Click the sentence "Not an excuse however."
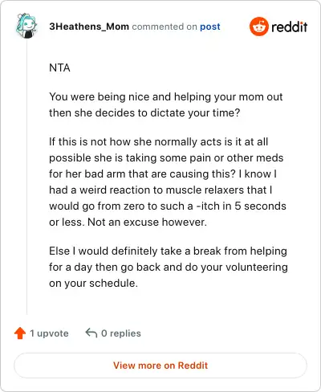Image resolution: width=321 pixels, height=392 pixels. (147, 222)
